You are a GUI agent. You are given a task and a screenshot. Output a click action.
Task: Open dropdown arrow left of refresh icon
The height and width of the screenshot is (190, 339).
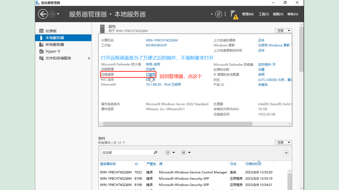coord(212,14)
